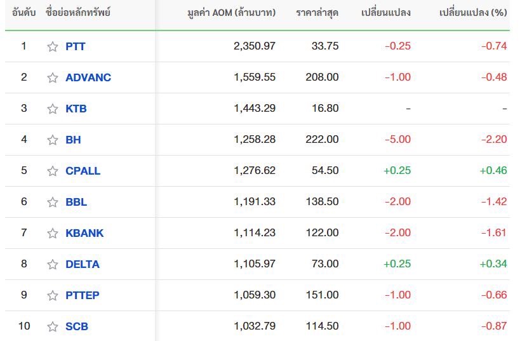Toggle the PTTEP watchlist star
The height and width of the screenshot is (341, 527).
tap(53, 295)
